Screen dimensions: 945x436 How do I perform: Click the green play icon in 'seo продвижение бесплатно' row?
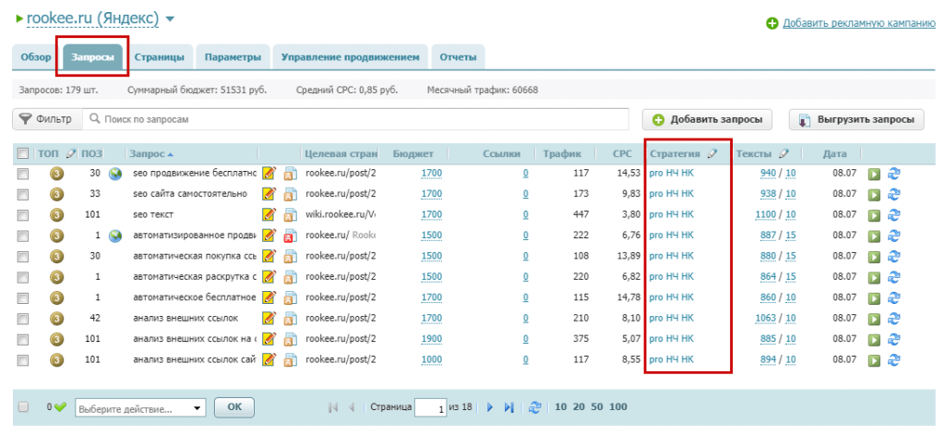pyautogui.click(x=874, y=175)
